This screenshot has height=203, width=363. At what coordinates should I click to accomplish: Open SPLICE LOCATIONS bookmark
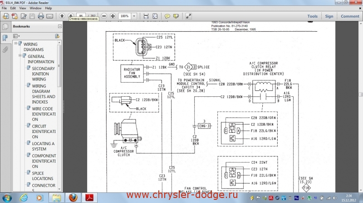[42, 176]
